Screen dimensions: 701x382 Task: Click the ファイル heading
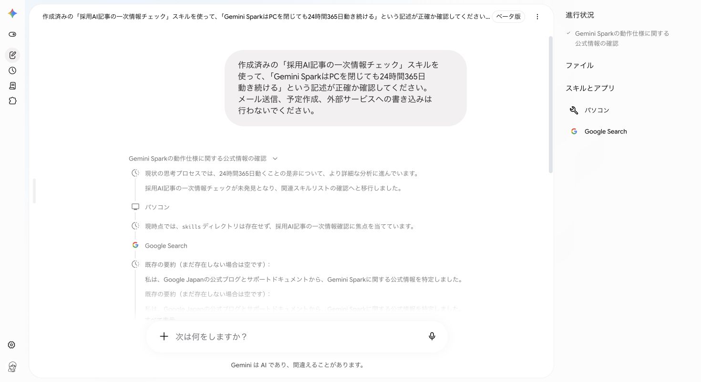pos(579,66)
